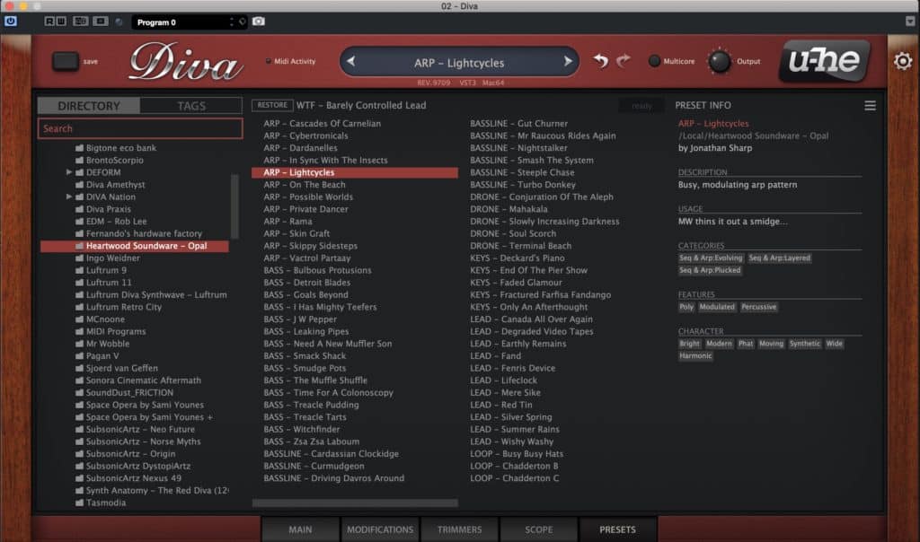Click the Midi Activity indicator LED
This screenshot has width=920, height=542.
(268, 61)
